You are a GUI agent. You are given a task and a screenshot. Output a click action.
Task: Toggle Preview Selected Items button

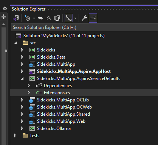click(x=93, y=18)
